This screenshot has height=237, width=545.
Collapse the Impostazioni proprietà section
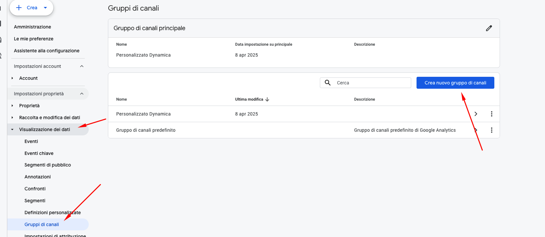click(82, 94)
